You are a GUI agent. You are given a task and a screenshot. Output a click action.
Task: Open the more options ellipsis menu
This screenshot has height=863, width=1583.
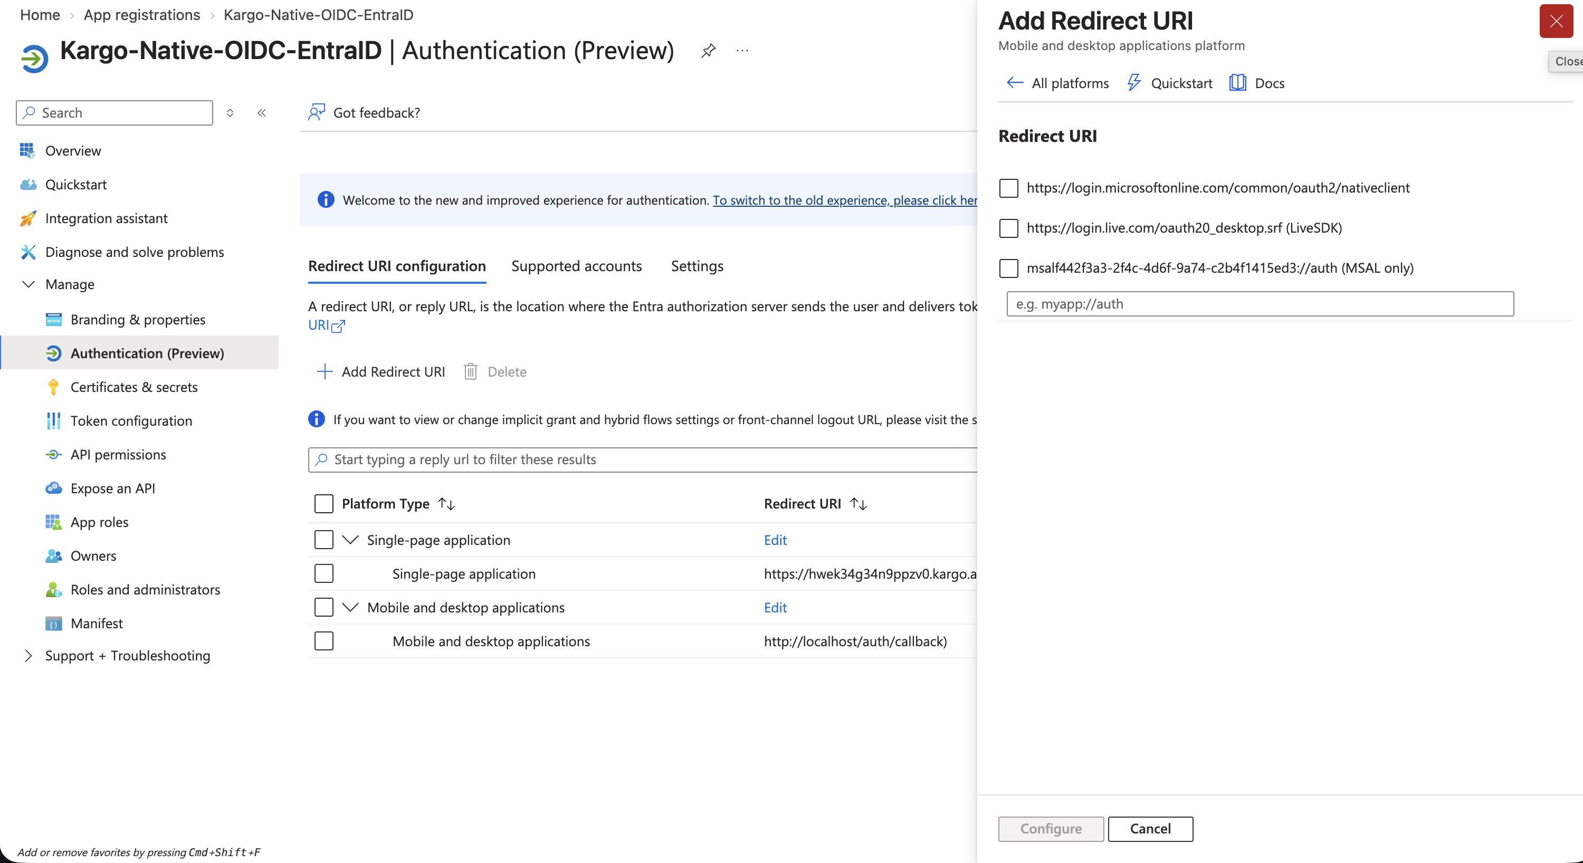(x=742, y=50)
